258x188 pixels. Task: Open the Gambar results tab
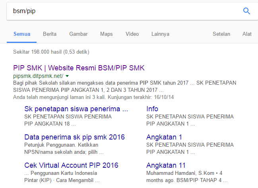(x=78, y=34)
